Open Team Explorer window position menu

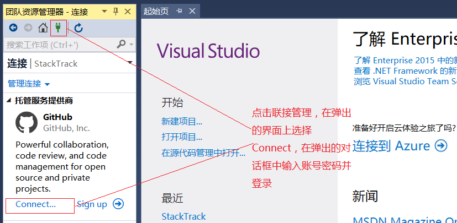pos(104,12)
